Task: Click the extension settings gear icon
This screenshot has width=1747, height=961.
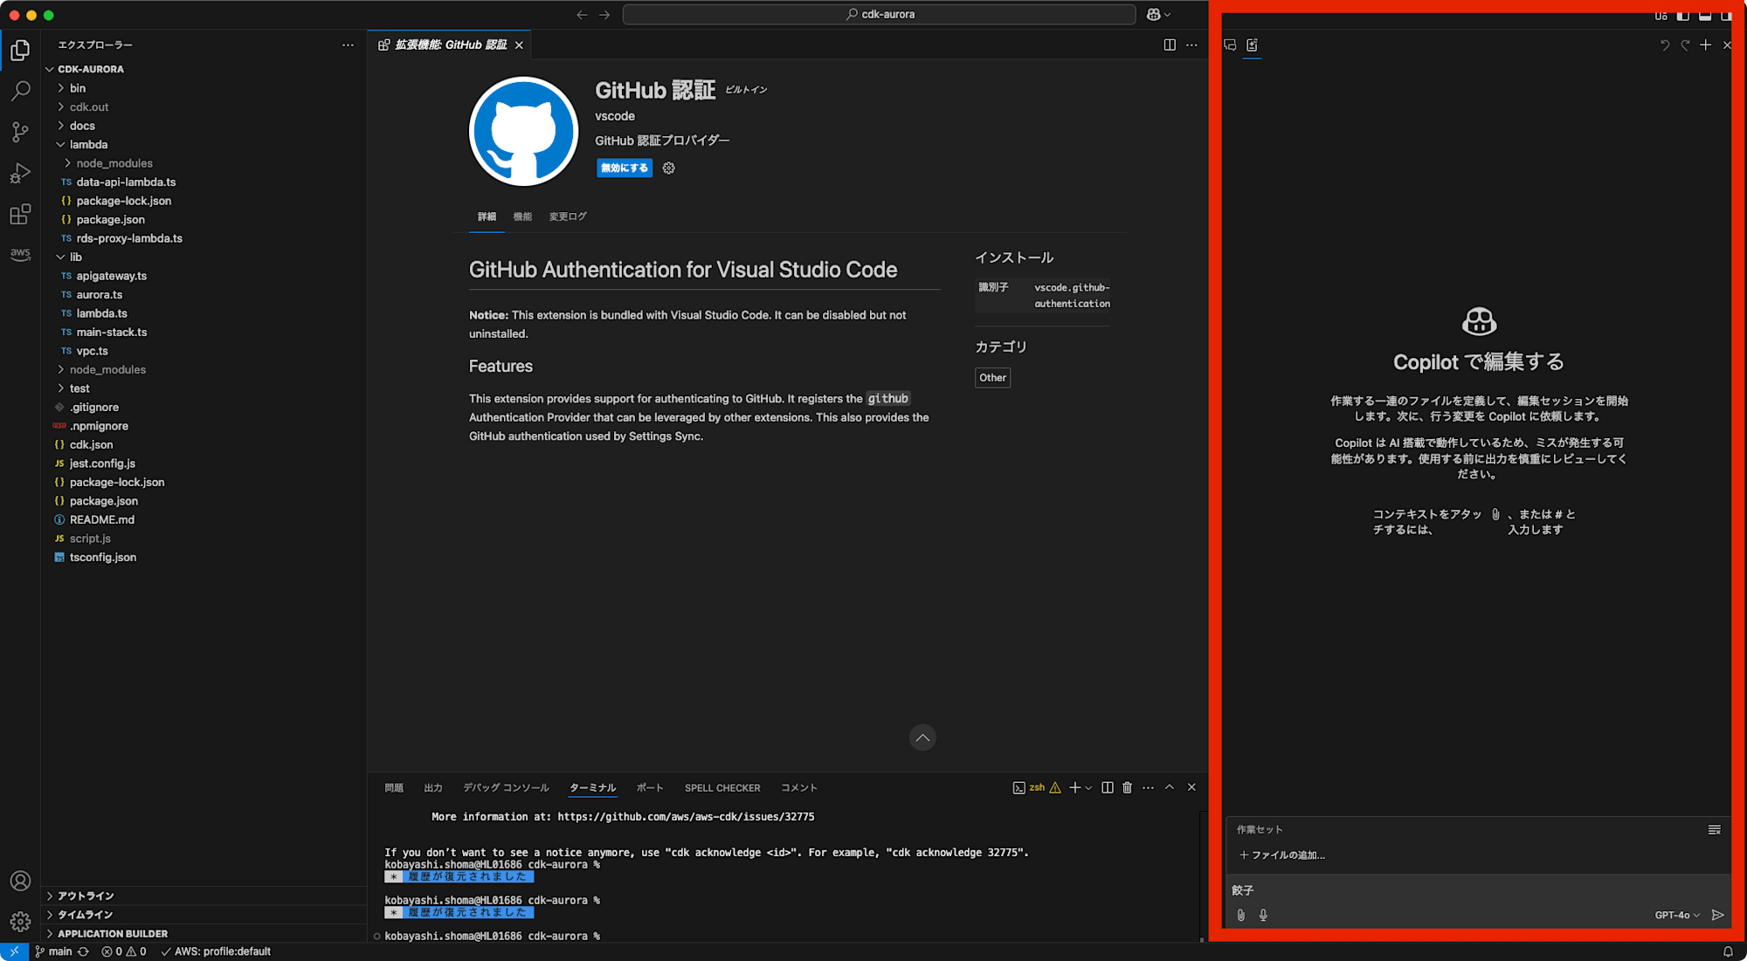Action: pyautogui.click(x=668, y=168)
